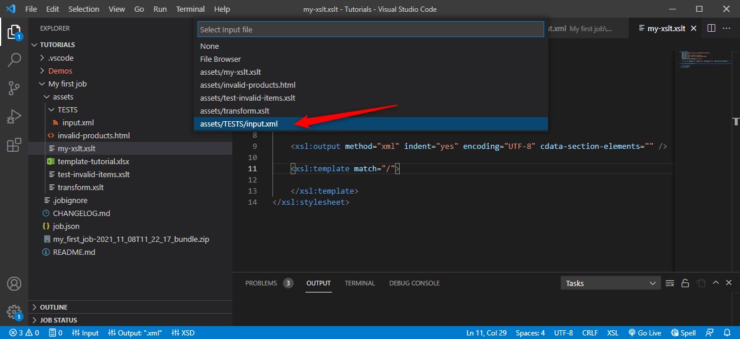
Task: Toggle the Spell checker in status bar
Action: pyautogui.click(x=683, y=333)
